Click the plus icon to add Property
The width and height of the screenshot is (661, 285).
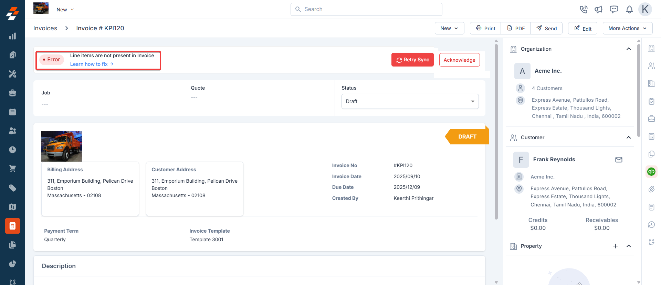615,246
